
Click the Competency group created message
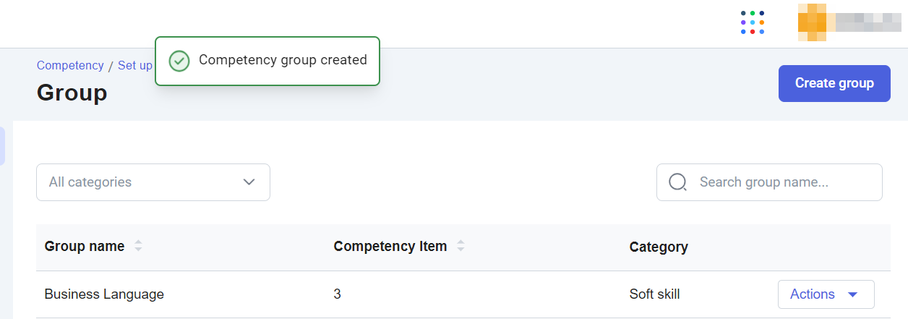point(283,60)
